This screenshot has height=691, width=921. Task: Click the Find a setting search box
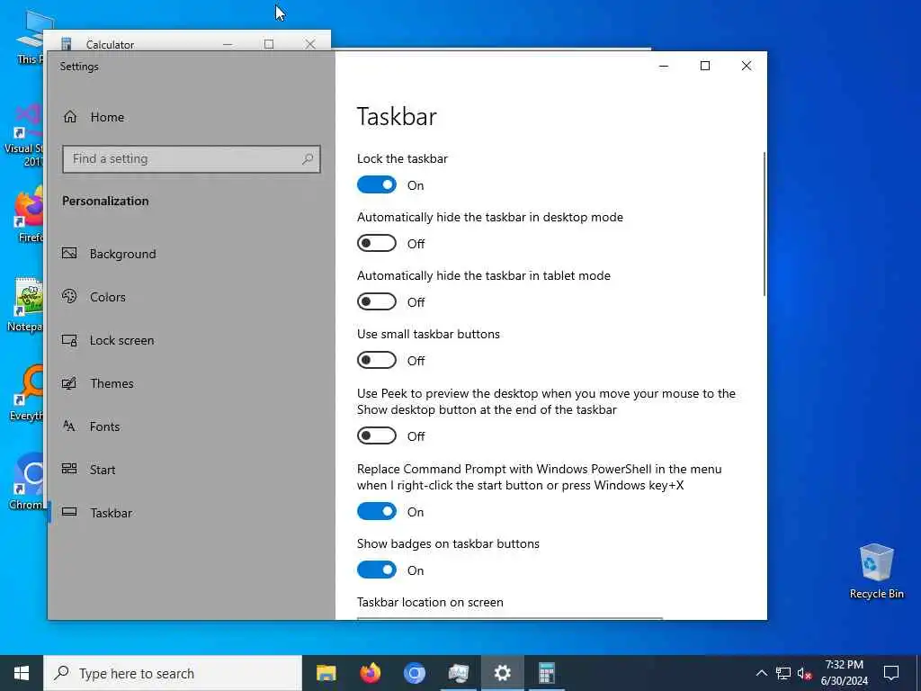click(x=192, y=158)
